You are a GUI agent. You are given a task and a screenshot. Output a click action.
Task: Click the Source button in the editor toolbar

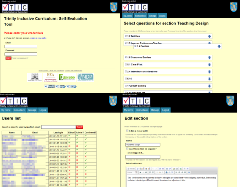131,169
